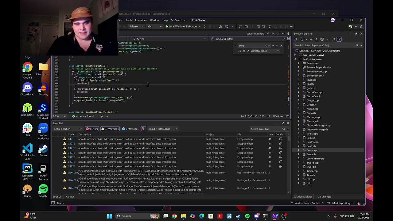Open Spotify from the Windows taskbar
The width and height of the screenshot is (393, 221).
(x=247, y=216)
